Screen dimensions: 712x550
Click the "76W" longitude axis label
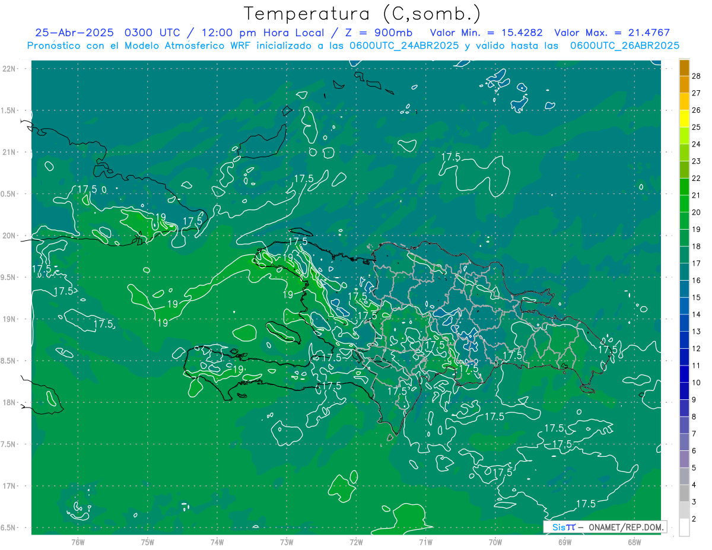pyautogui.click(x=78, y=542)
